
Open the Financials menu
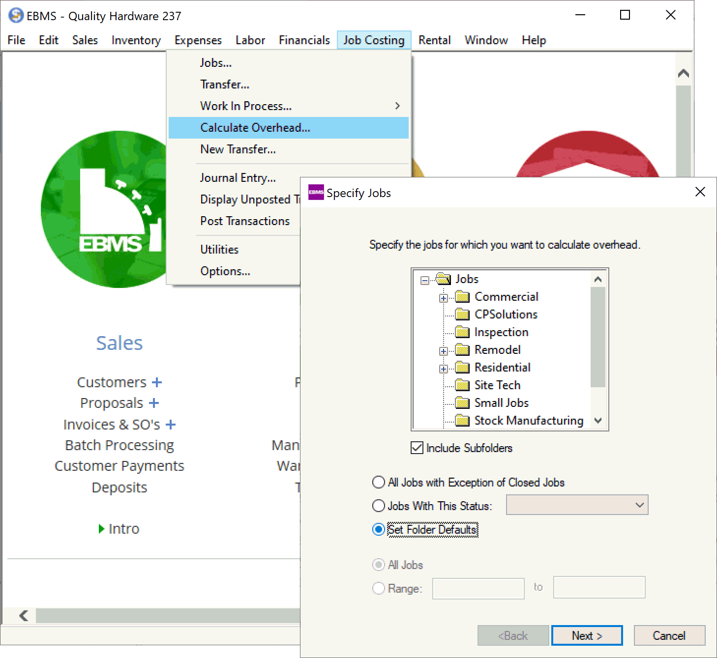(x=304, y=40)
